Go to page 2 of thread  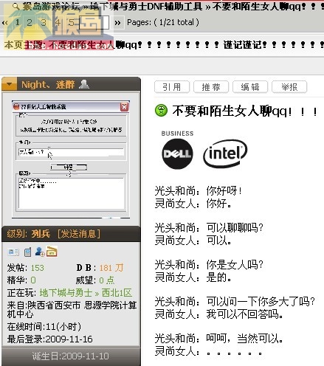(x=30, y=23)
